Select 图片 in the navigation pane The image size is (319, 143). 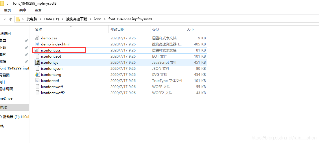3,54
